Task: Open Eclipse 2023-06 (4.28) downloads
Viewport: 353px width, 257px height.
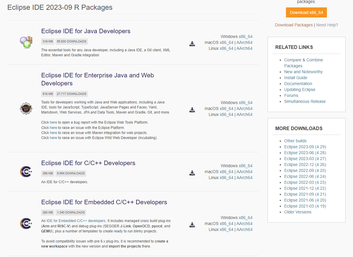Action: (x=305, y=153)
